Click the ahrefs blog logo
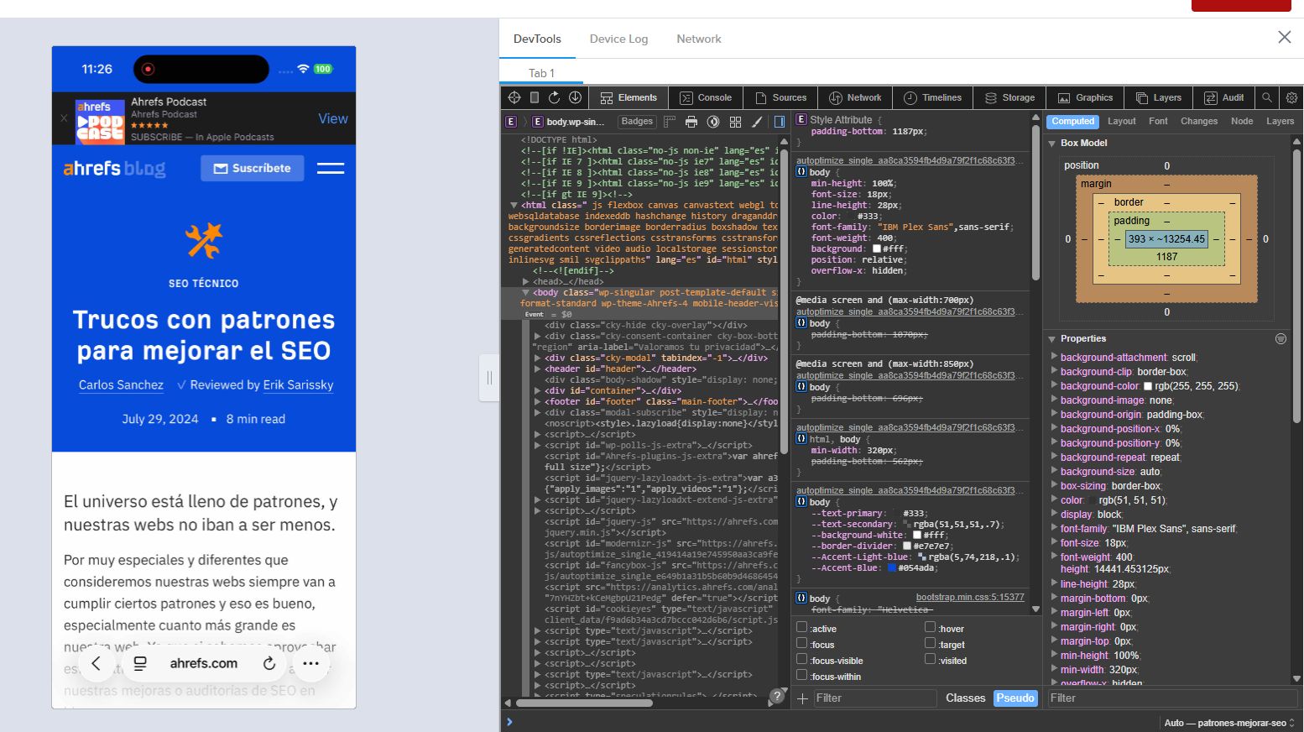This screenshot has height=732, width=1304. point(114,168)
